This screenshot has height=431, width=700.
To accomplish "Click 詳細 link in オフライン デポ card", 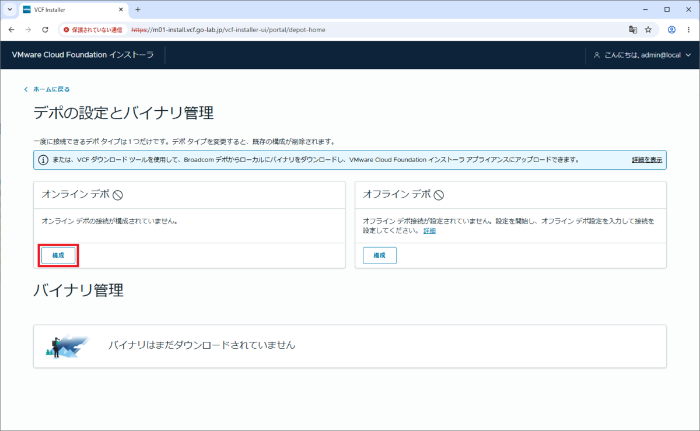I will click(x=429, y=231).
